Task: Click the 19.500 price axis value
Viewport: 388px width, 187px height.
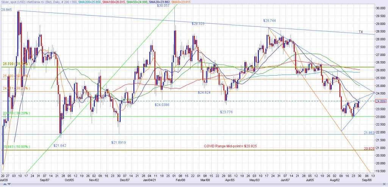Action: (x=381, y=171)
